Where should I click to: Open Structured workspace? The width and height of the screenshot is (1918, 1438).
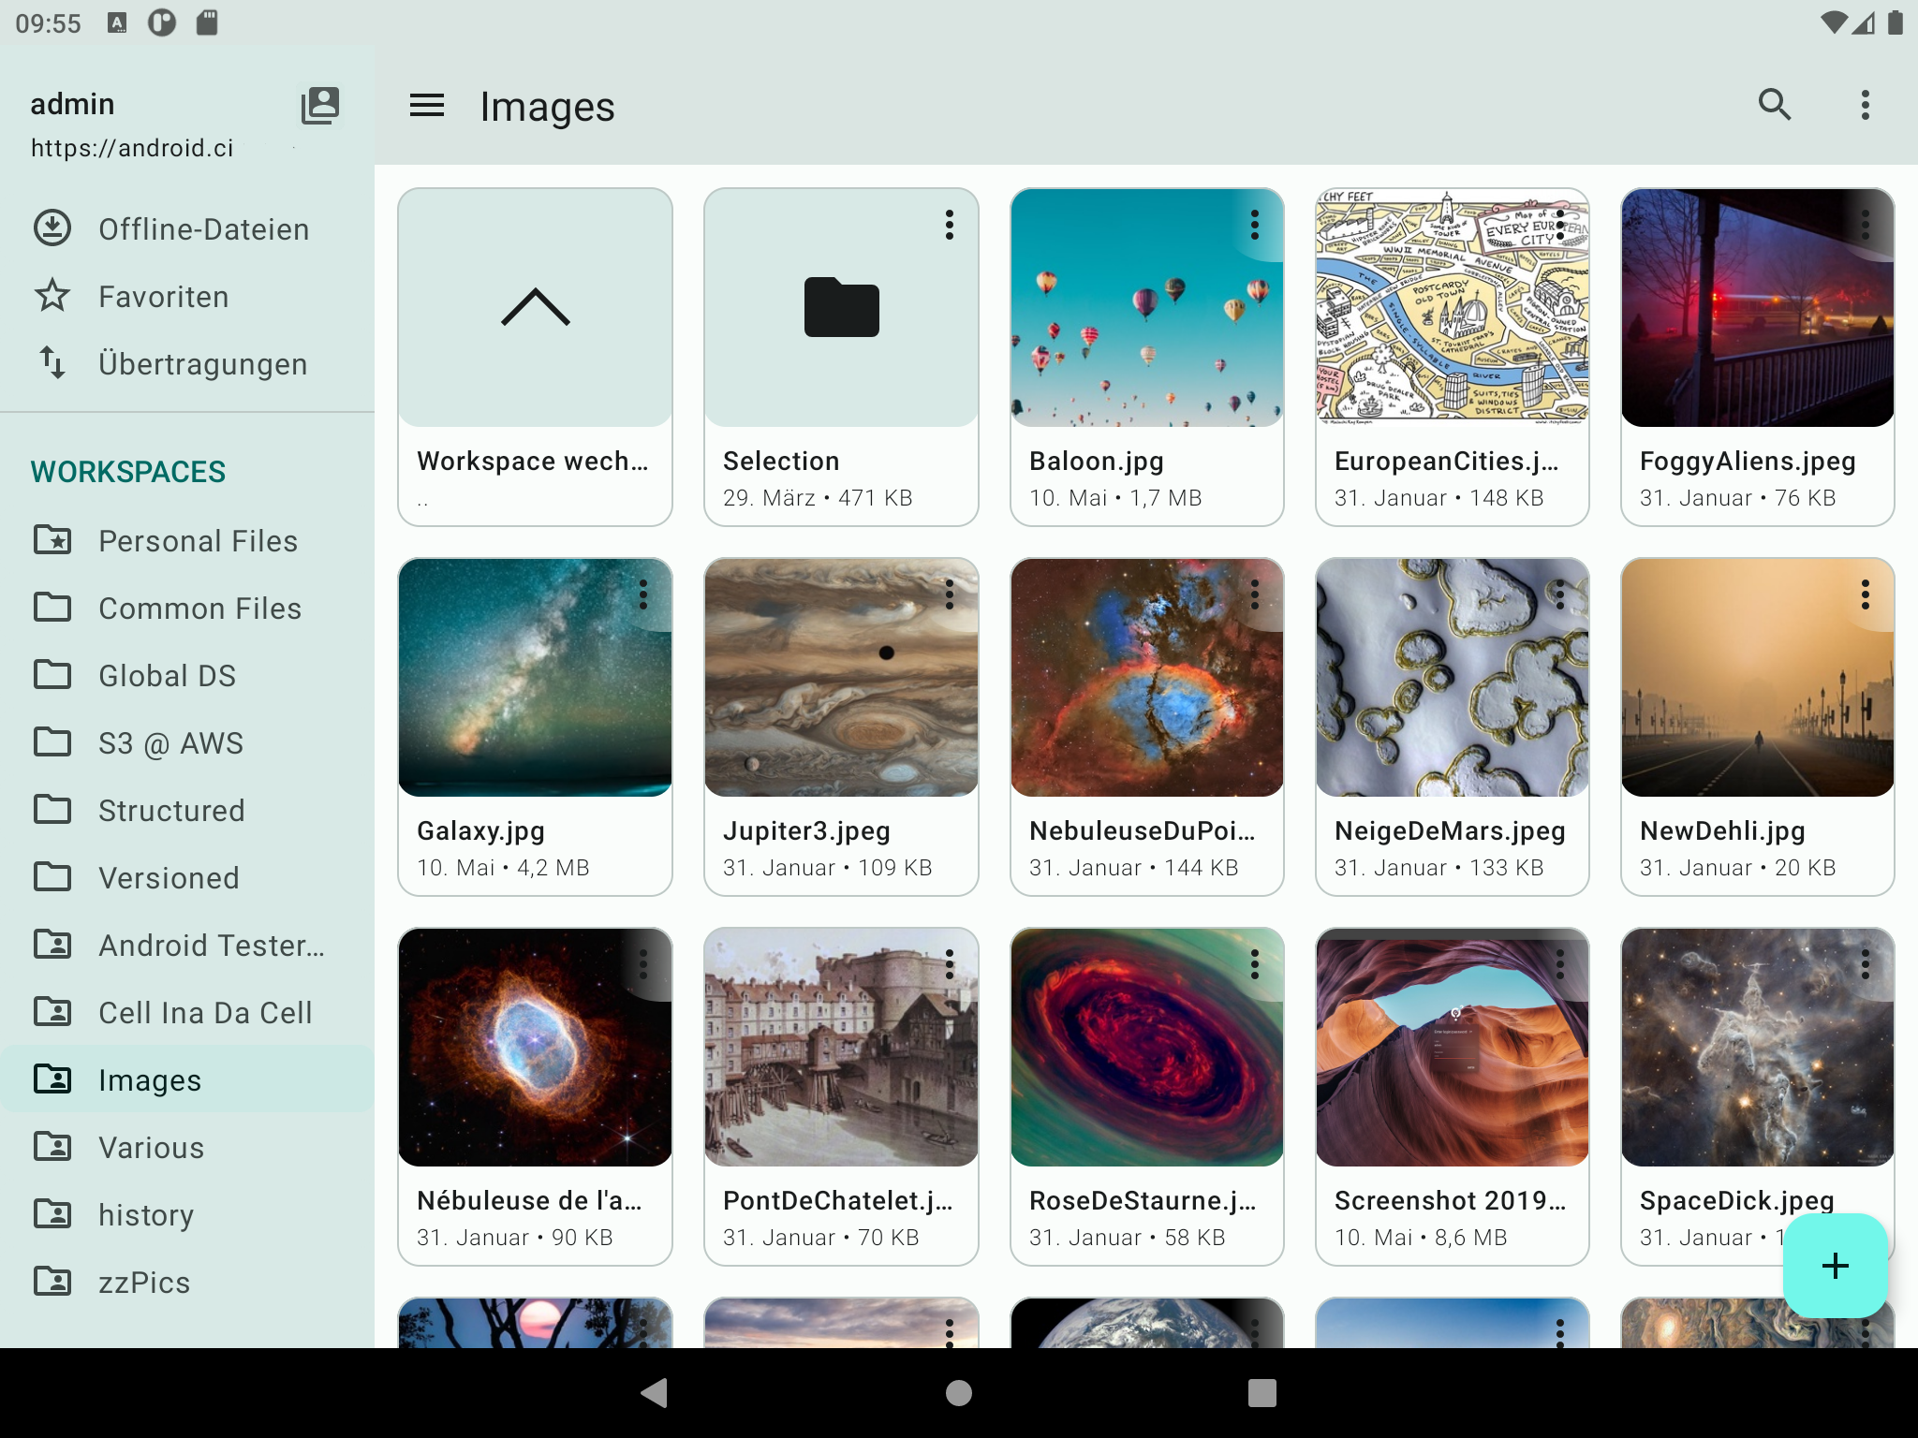point(187,811)
